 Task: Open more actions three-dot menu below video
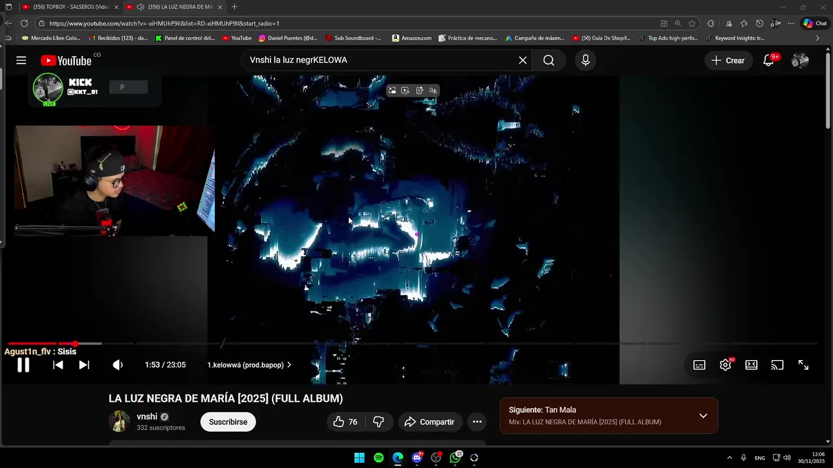coord(477,422)
